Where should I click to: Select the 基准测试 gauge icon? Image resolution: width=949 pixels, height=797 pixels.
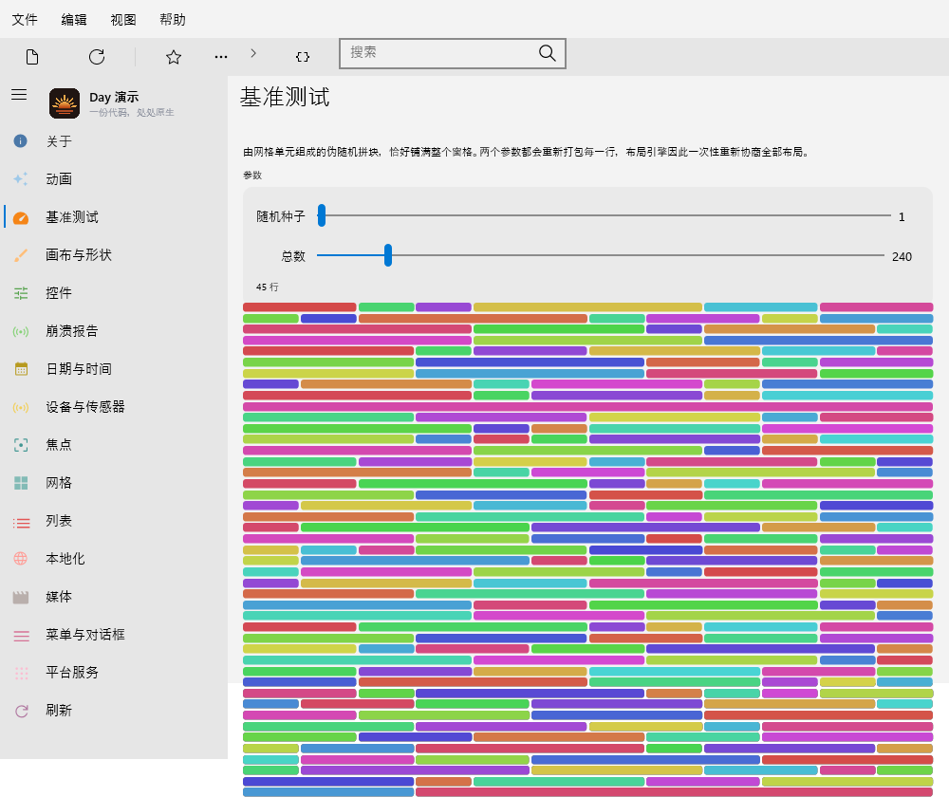(21, 217)
